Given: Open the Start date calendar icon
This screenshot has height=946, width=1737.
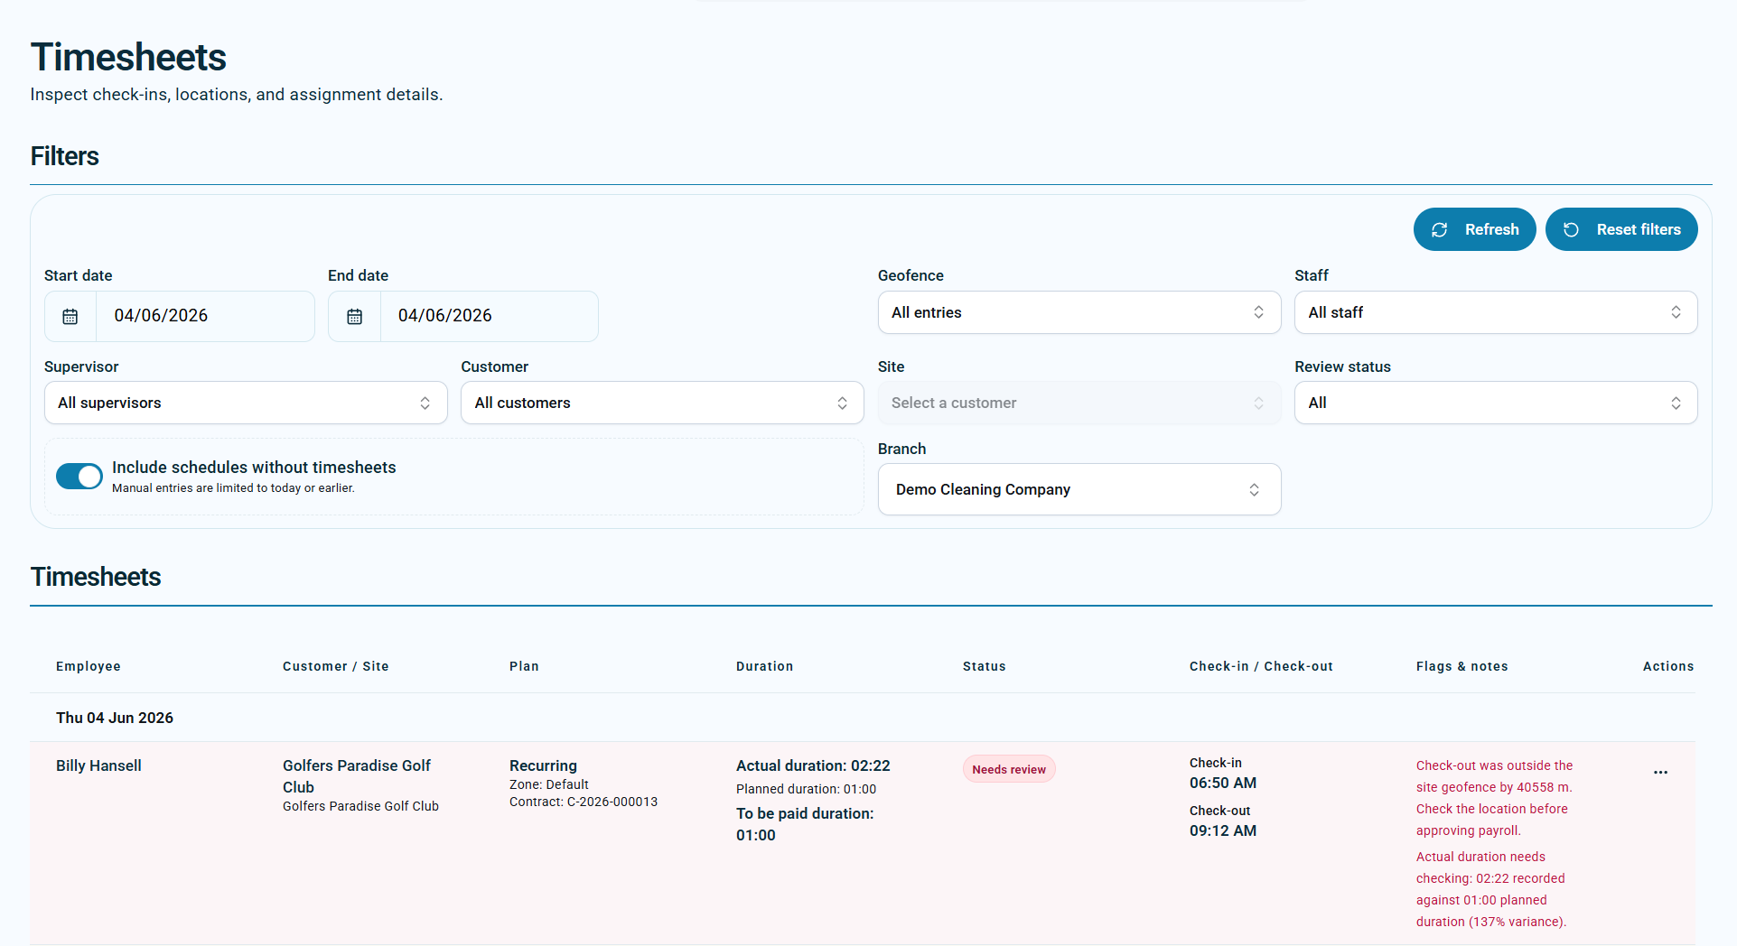Looking at the screenshot, I should pyautogui.click(x=70, y=316).
